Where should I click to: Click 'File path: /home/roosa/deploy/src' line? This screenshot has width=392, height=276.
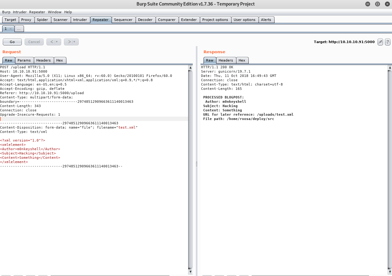click(239, 119)
